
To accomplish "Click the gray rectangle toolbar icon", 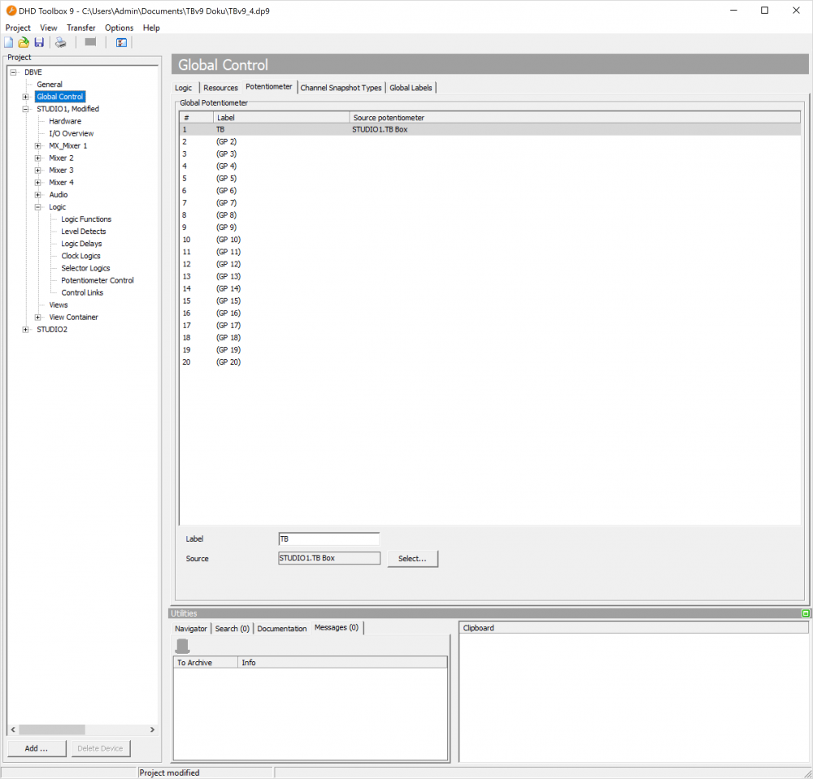I will pyautogui.click(x=90, y=42).
